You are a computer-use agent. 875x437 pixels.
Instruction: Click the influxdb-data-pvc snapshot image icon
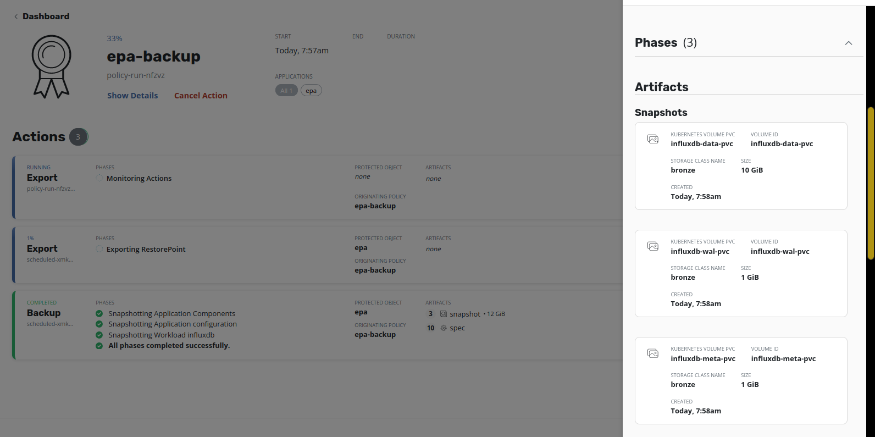[x=653, y=139]
